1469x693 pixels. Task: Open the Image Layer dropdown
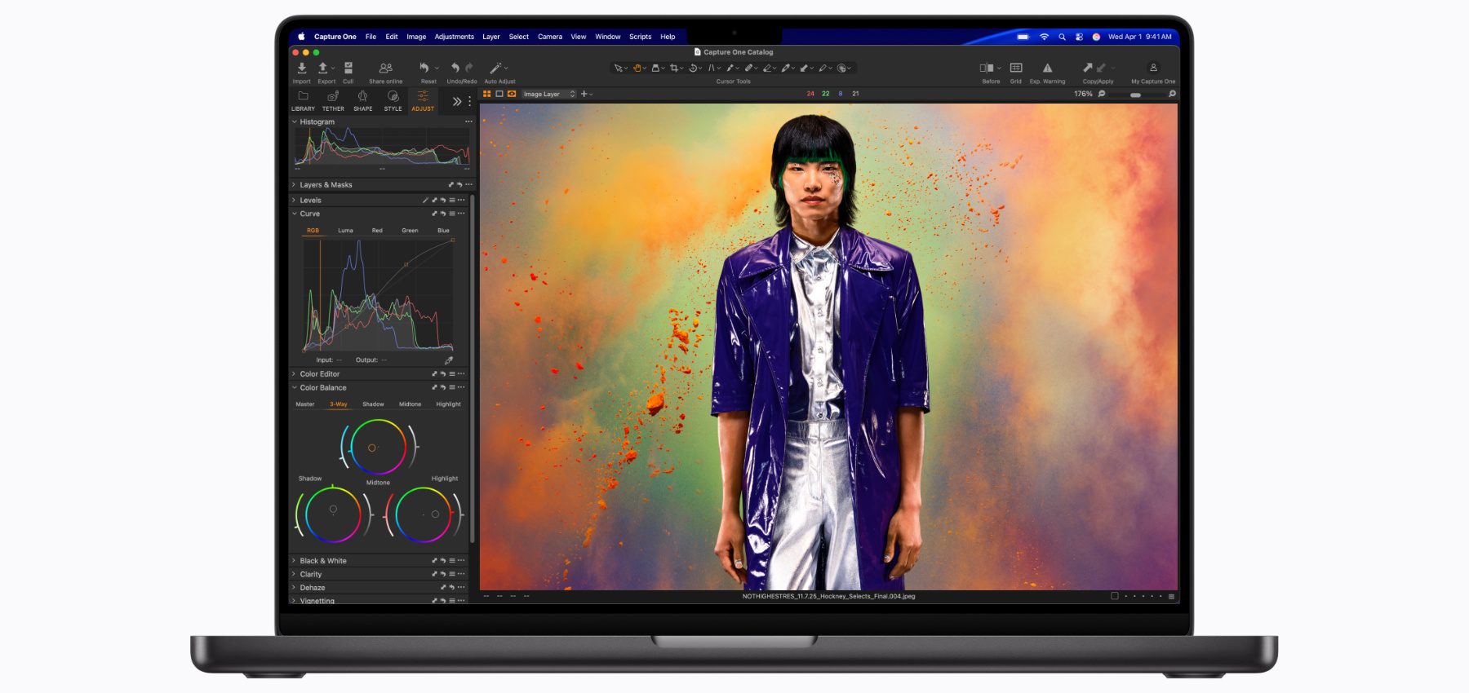(x=548, y=94)
